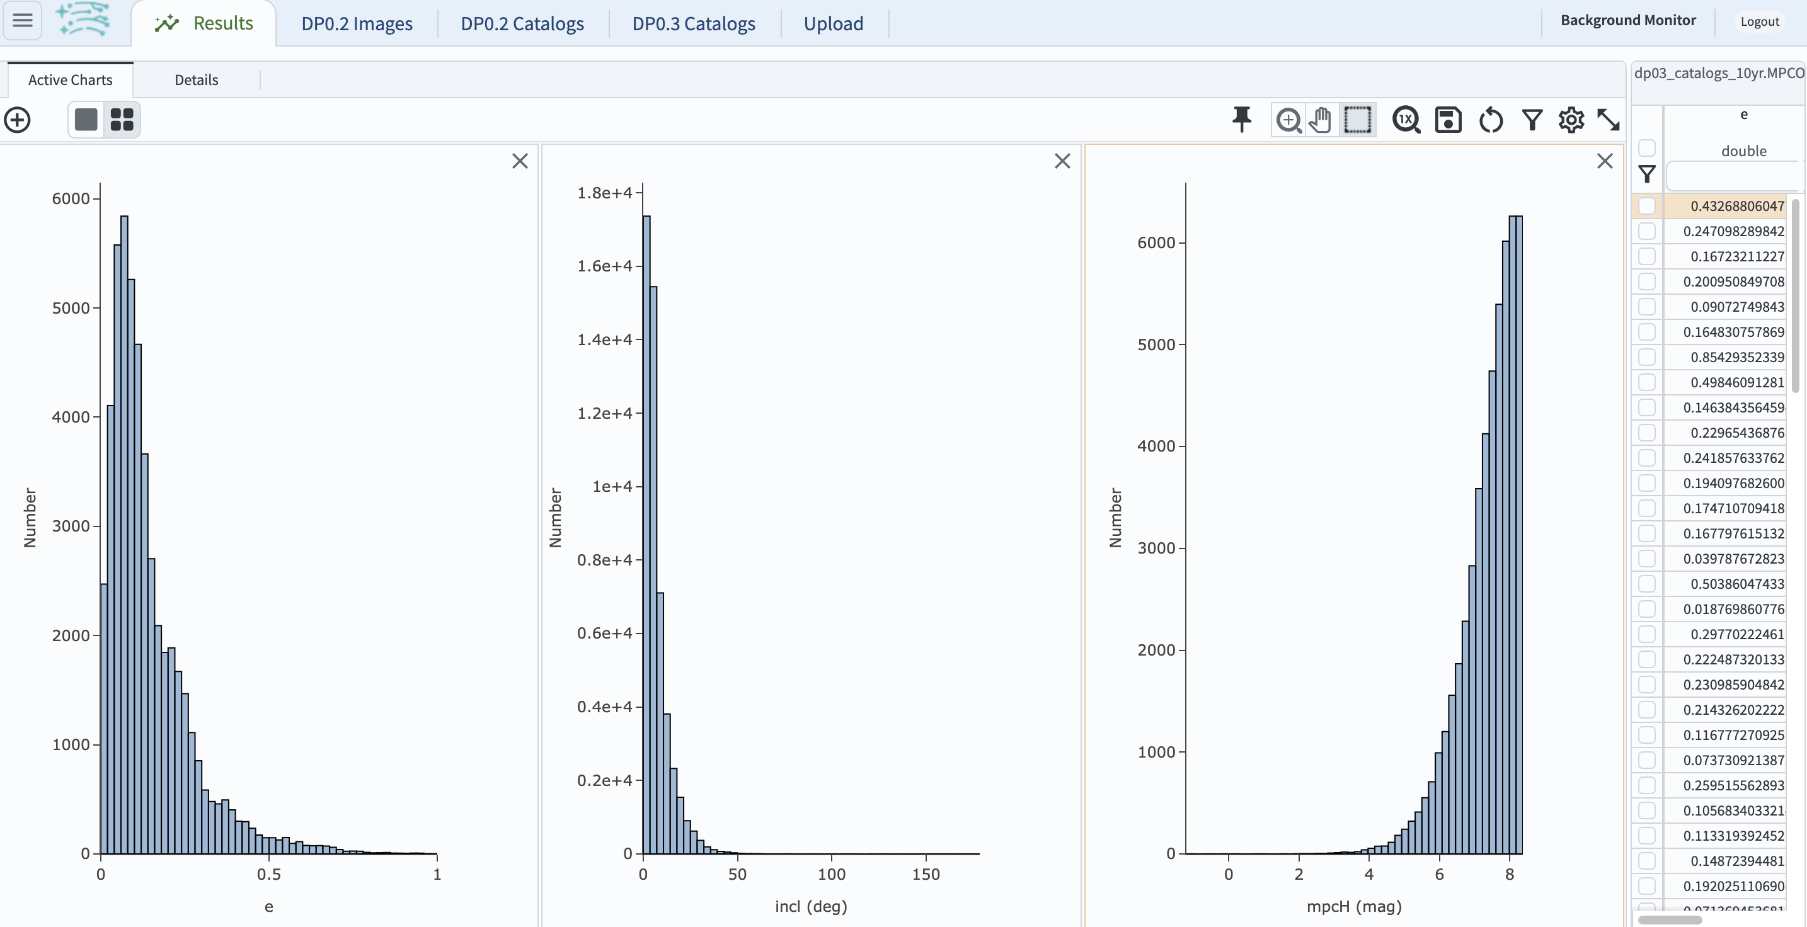This screenshot has height=927, width=1807.
Task: Click the select region tool icon
Action: [x=1360, y=118]
